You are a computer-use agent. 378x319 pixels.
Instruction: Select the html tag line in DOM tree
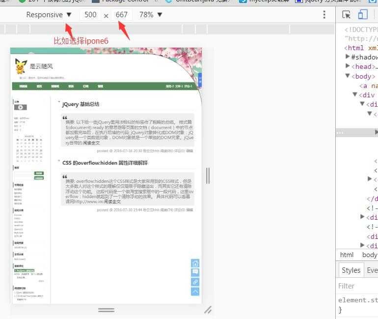(361, 48)
